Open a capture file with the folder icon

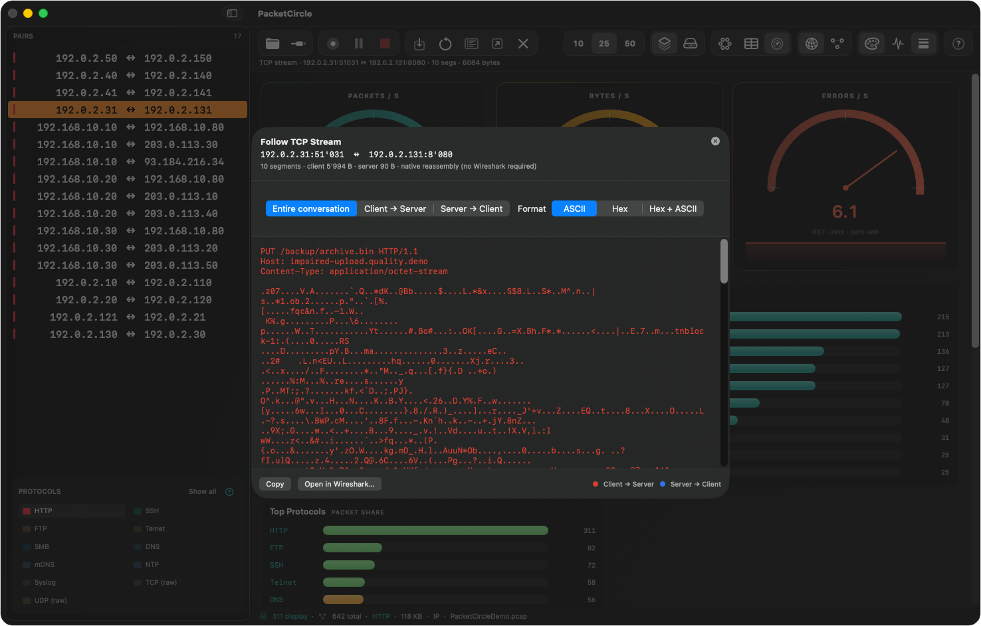click(272, 44)
